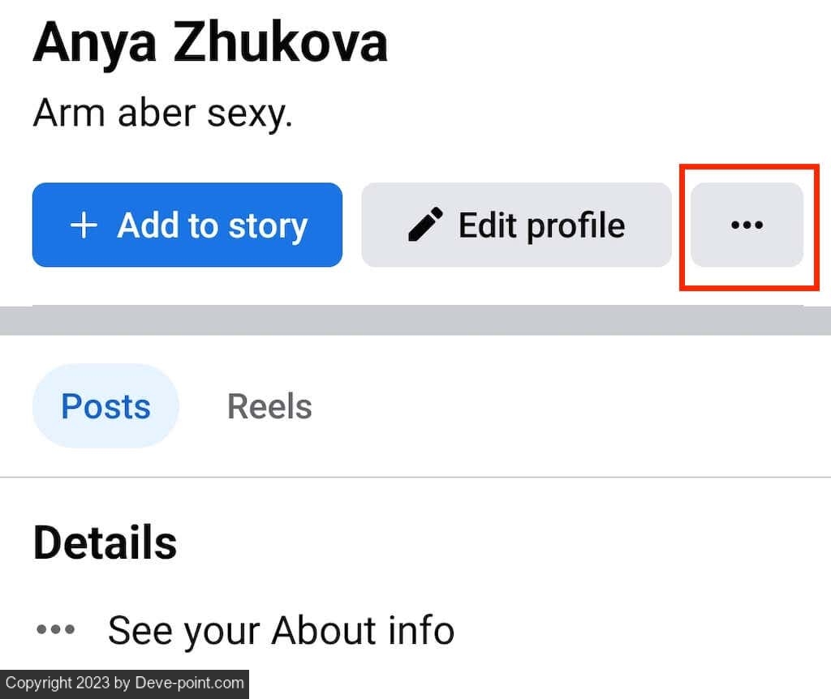Click the ellipsis icon beside About info
Image resolution: width=831 pixels, height=699 pixels.
[55, 629]
